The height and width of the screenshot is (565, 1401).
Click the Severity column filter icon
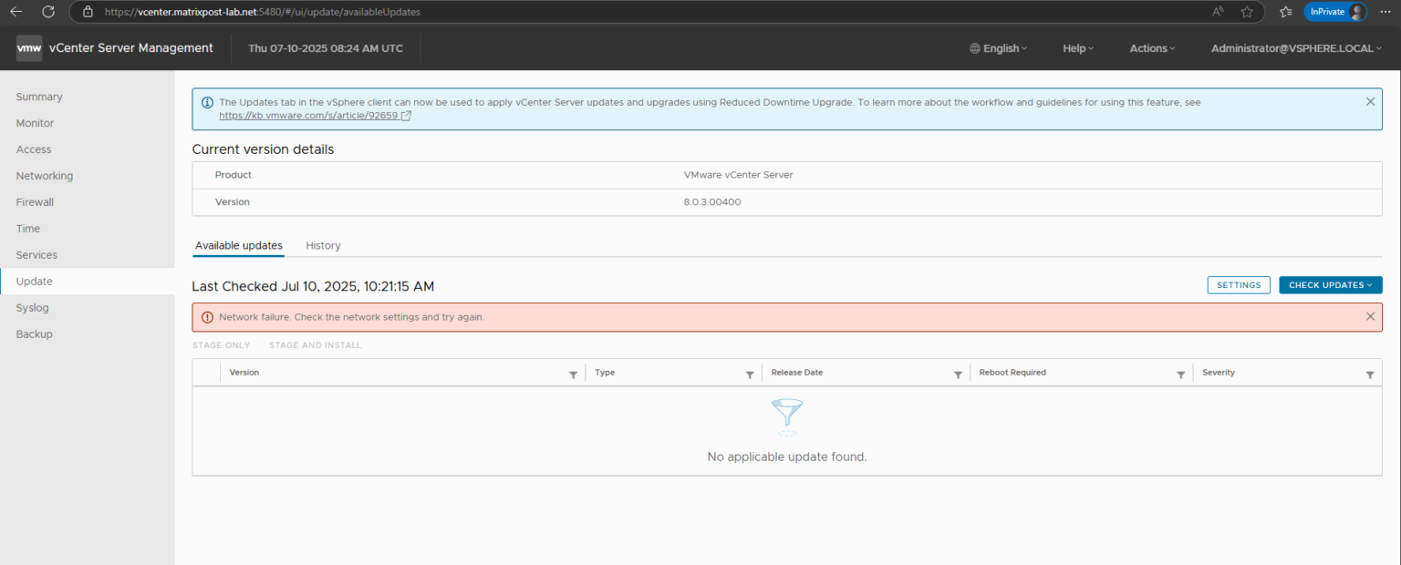click(x=1369, y=374)
